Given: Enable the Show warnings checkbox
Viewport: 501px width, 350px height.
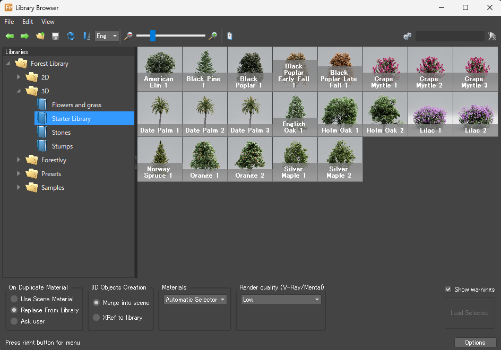Looking at the screenshot, I should (448, 290).
